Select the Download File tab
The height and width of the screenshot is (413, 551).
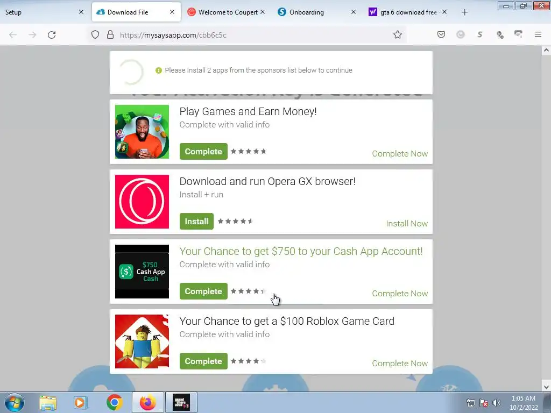[x=136, y=12]
